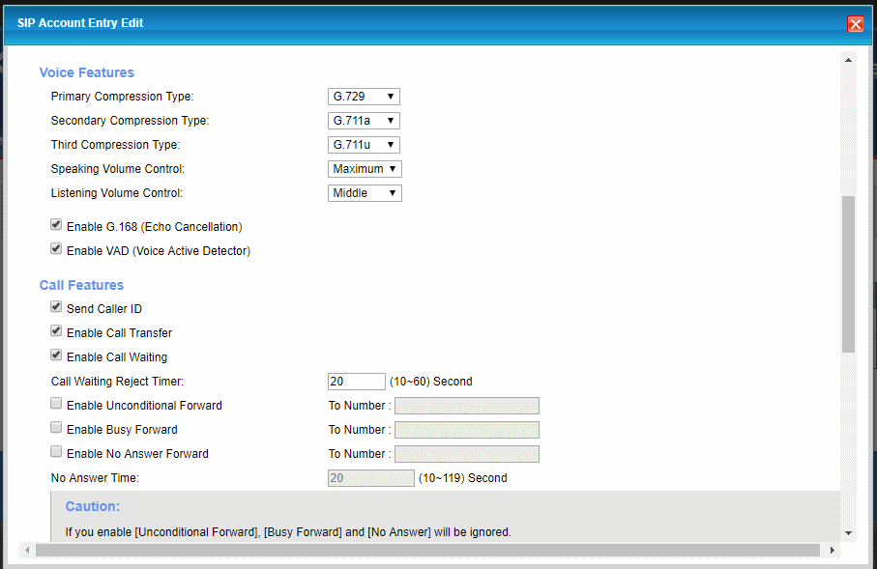Enable Unconditional Forward checkbox
This screenshot has width=877, height=569.
[x=56, y=404]
